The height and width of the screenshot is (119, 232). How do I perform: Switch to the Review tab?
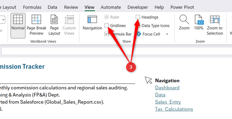click(x=71, y=7)
